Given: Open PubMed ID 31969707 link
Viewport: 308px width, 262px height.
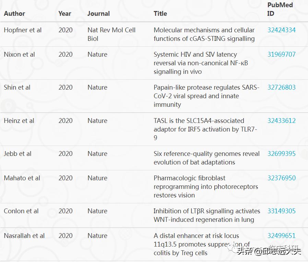Looking at the screenshot, I should coord(281,54).
